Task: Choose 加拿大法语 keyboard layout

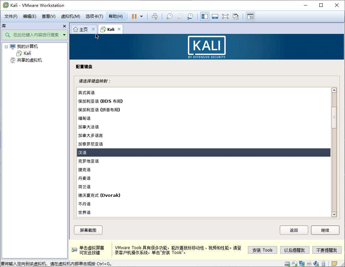Action: click(203, 127)
